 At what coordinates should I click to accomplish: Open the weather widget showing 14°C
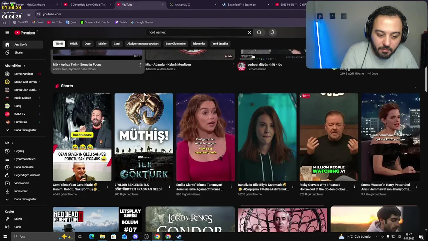pyautogui.click(x=354, y=237)
